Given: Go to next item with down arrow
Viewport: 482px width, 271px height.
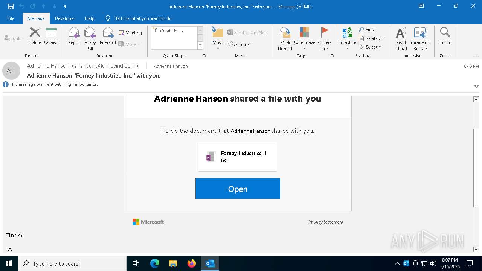Looking at the screenshot, I should click(55, 6).
